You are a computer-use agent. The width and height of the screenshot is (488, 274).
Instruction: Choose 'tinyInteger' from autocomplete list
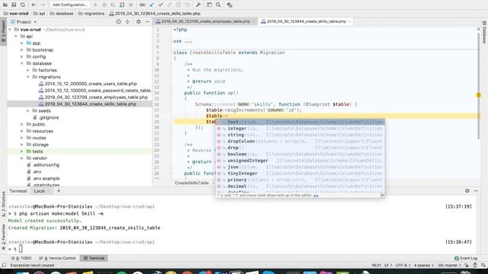(x=300, y=174)
